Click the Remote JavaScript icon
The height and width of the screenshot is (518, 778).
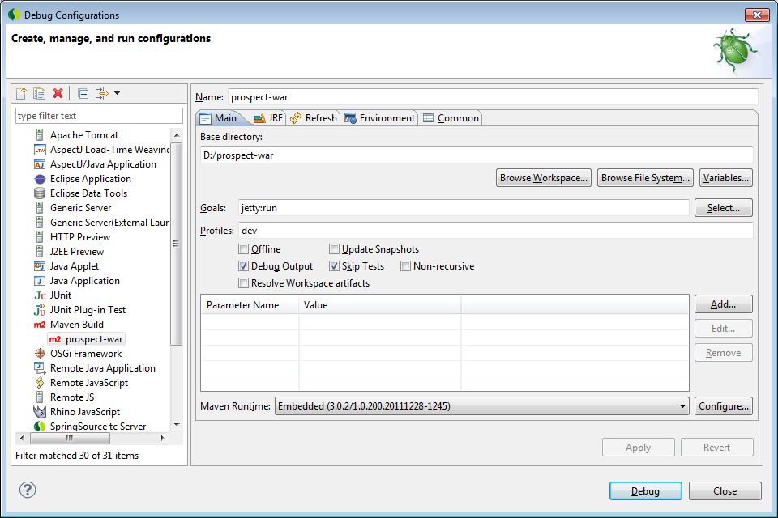click(40, 383)
